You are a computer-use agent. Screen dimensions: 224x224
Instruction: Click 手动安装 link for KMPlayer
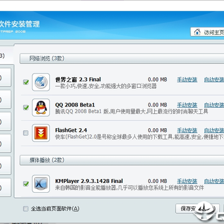pos(187,181)
